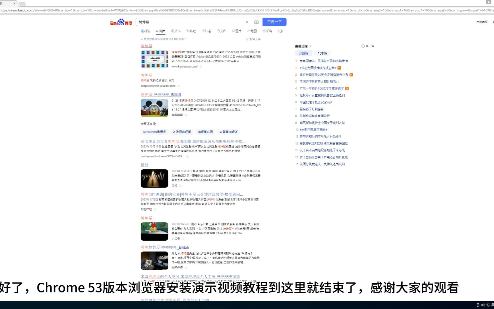Open hot item 北京长峰医院29死火灾调查报告公布

pos(324,75)
